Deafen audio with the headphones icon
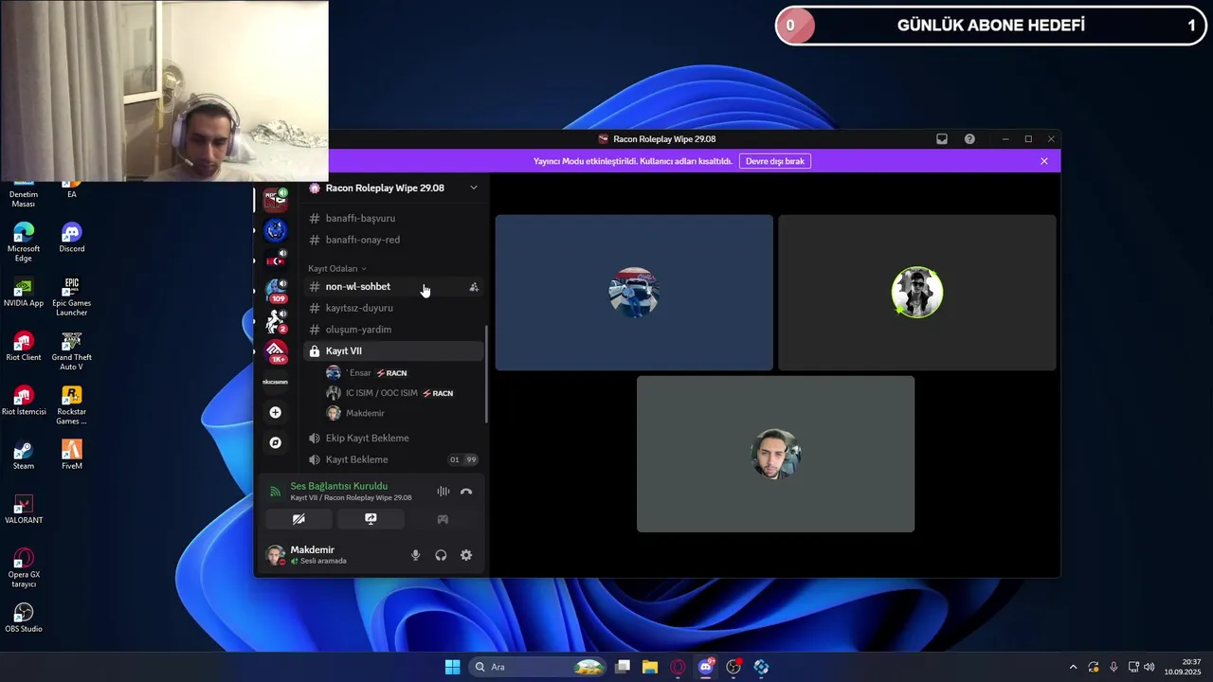The width and height of the screenshot is (1213, 682). pyautogui.click(x=441, y=555)
